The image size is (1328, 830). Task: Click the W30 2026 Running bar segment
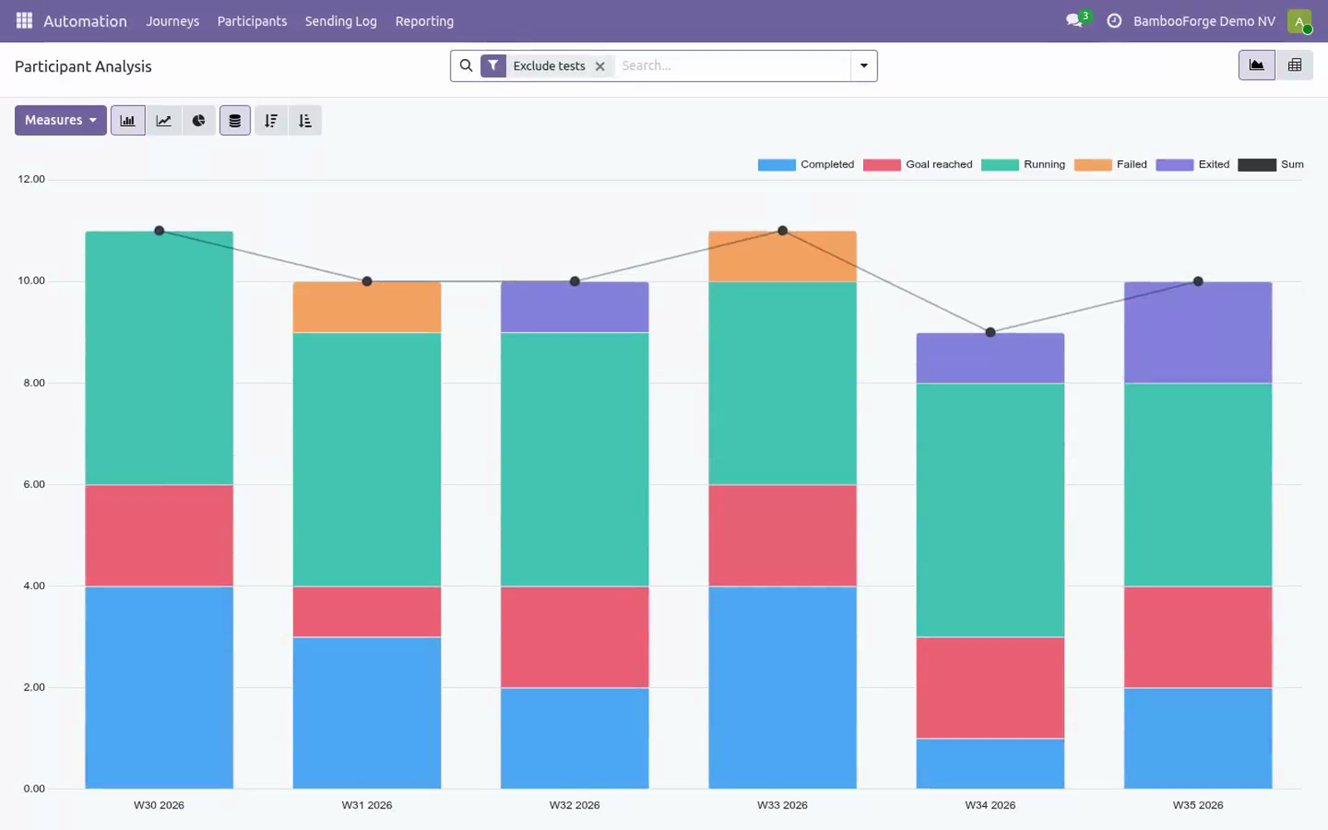[159, 358]
